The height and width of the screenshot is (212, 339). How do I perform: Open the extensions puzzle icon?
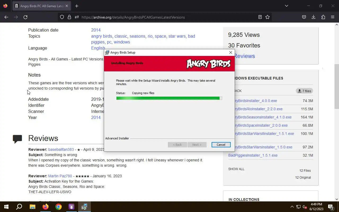(x=323, y=17)
